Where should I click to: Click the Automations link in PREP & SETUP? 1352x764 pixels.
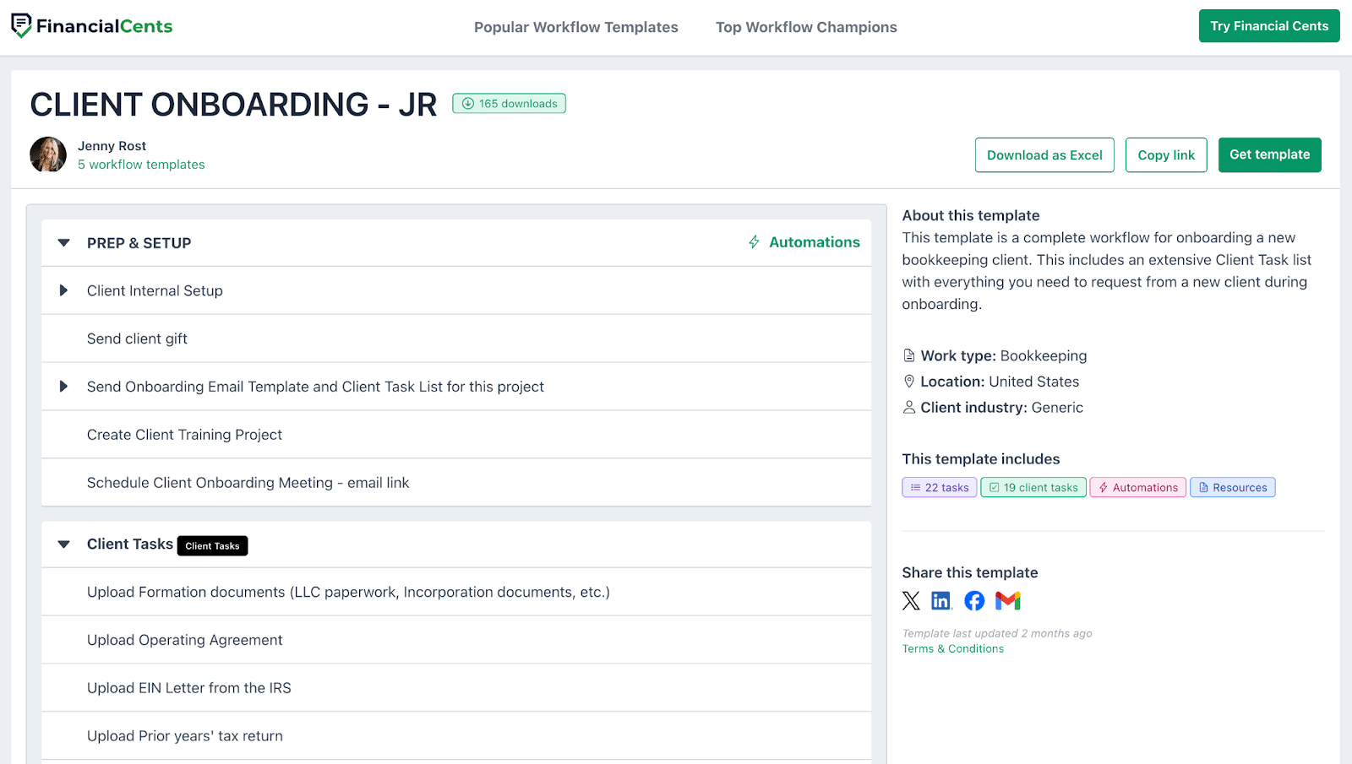pyautogui.click(x=814, y=242)
